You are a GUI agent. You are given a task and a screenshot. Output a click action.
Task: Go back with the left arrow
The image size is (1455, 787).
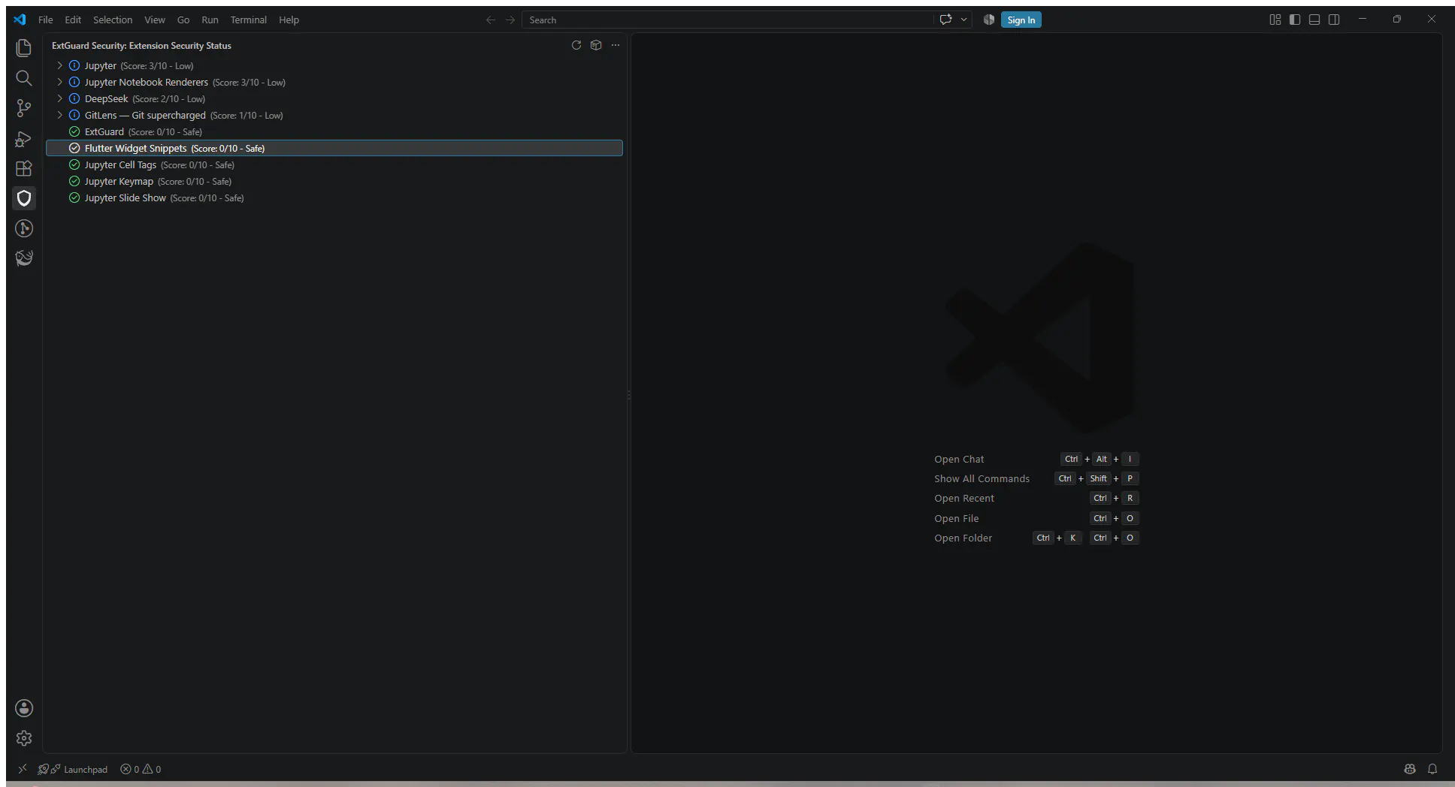(x=491, y=20)
